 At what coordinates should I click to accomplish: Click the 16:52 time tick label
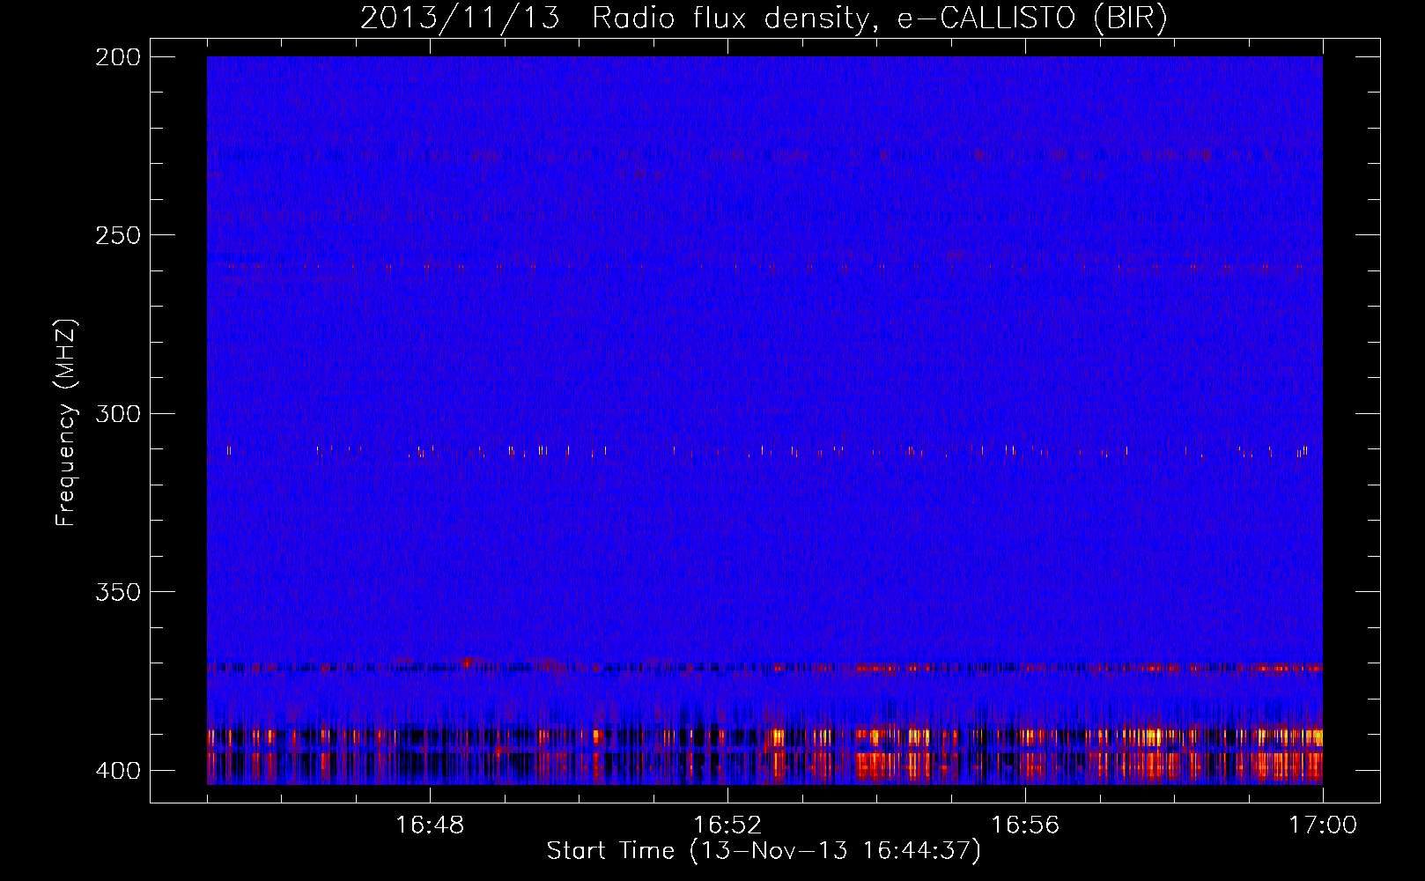coord(727,825)
